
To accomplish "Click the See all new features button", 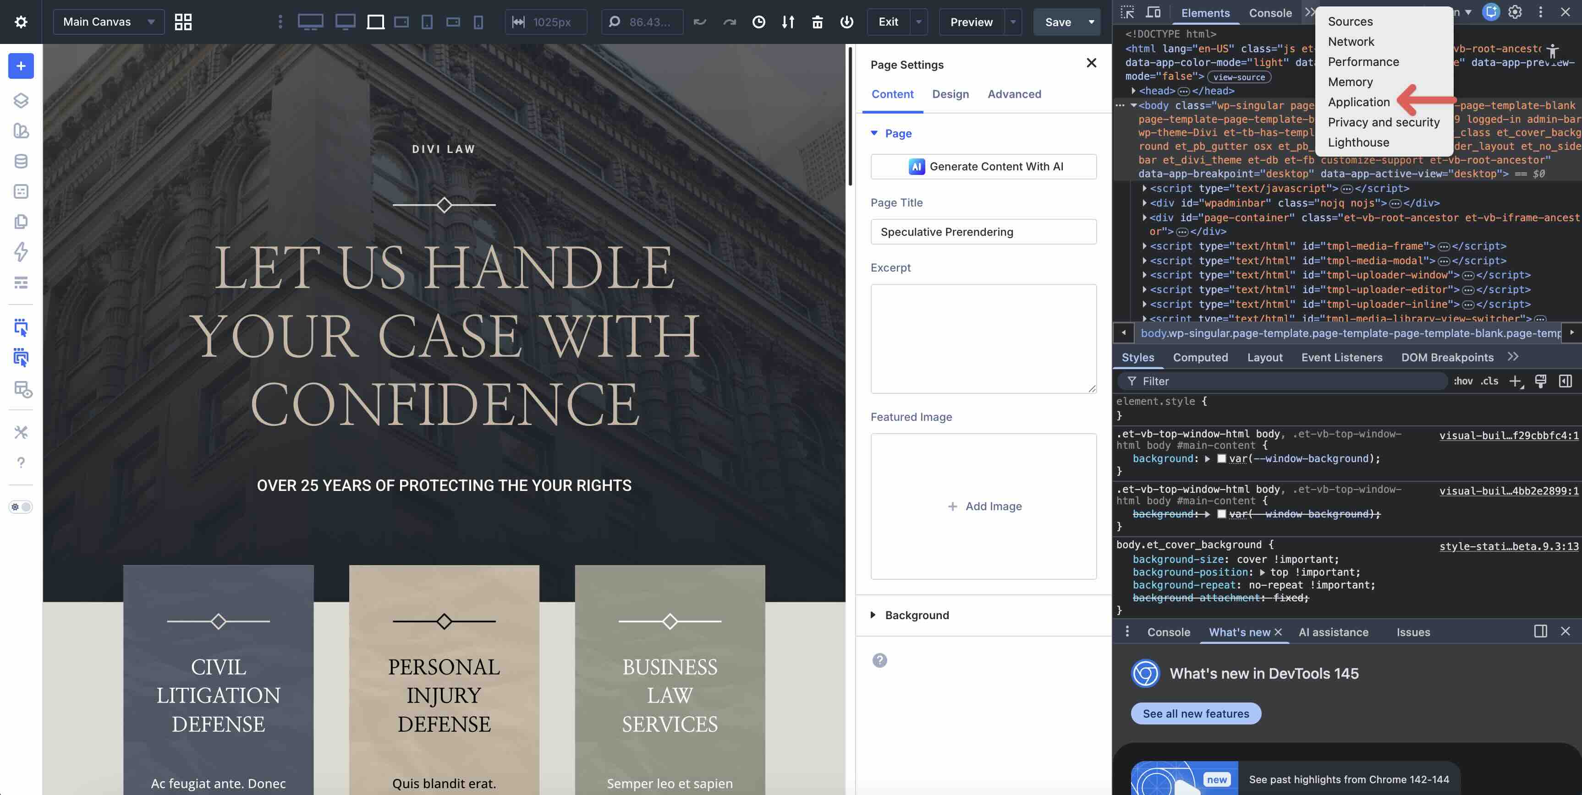I will 1195,713.
